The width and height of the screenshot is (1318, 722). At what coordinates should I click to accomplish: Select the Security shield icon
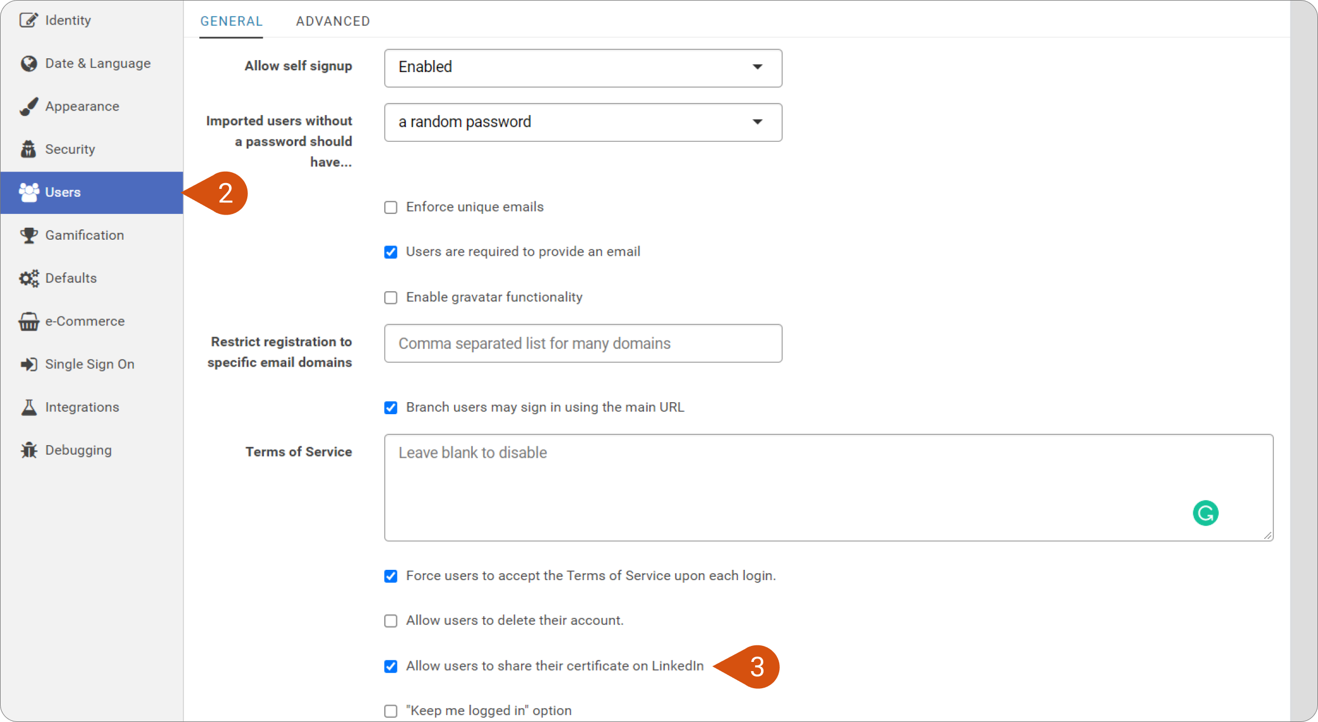[29, 149]
